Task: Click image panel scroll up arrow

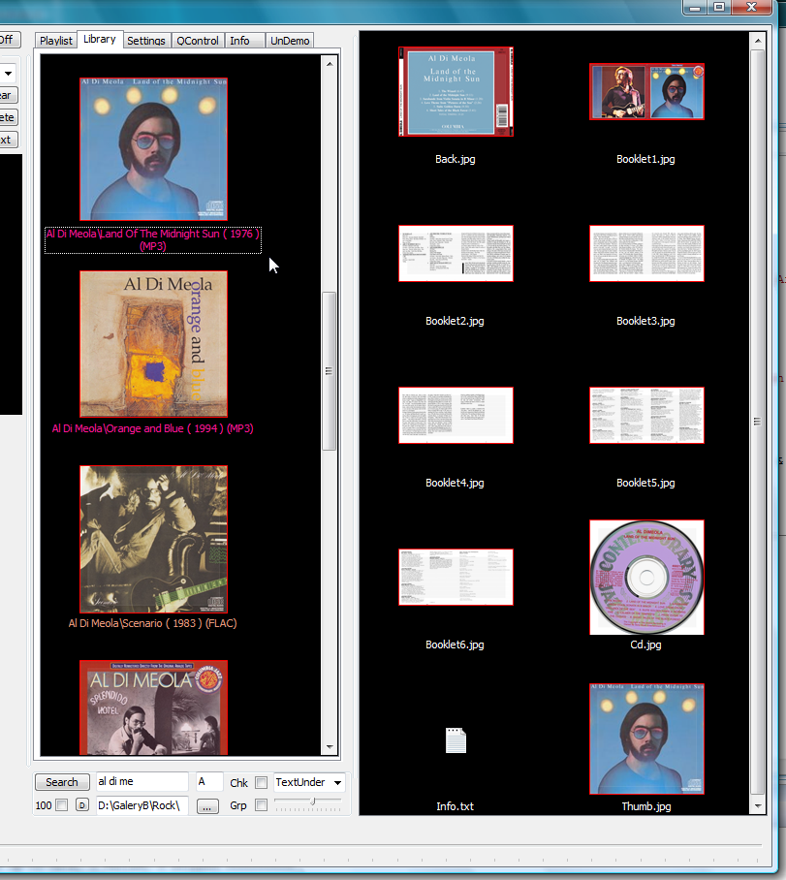Action: coord(758,41)
